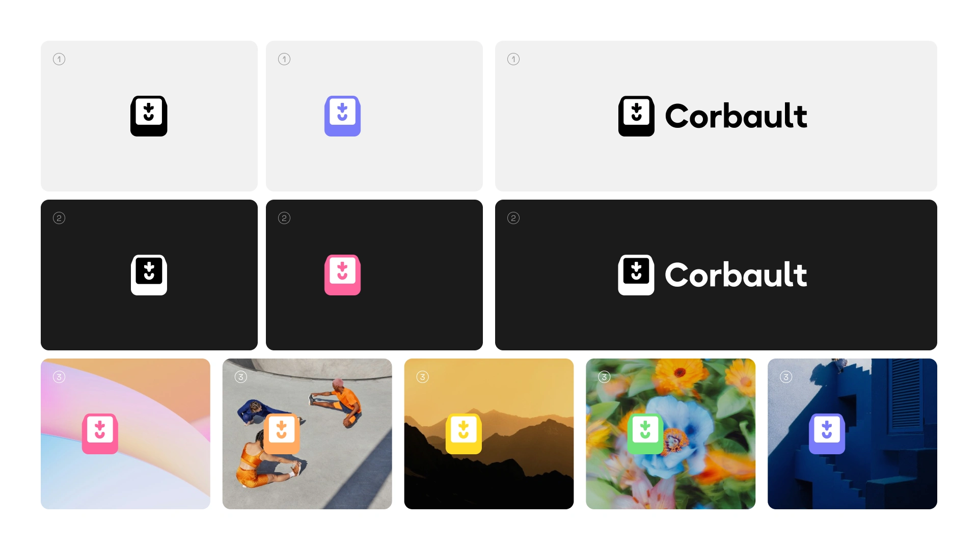The image size is (978, 550).
Task: Click number 2 badge on dark wordmark card
Action: [513, 218]
